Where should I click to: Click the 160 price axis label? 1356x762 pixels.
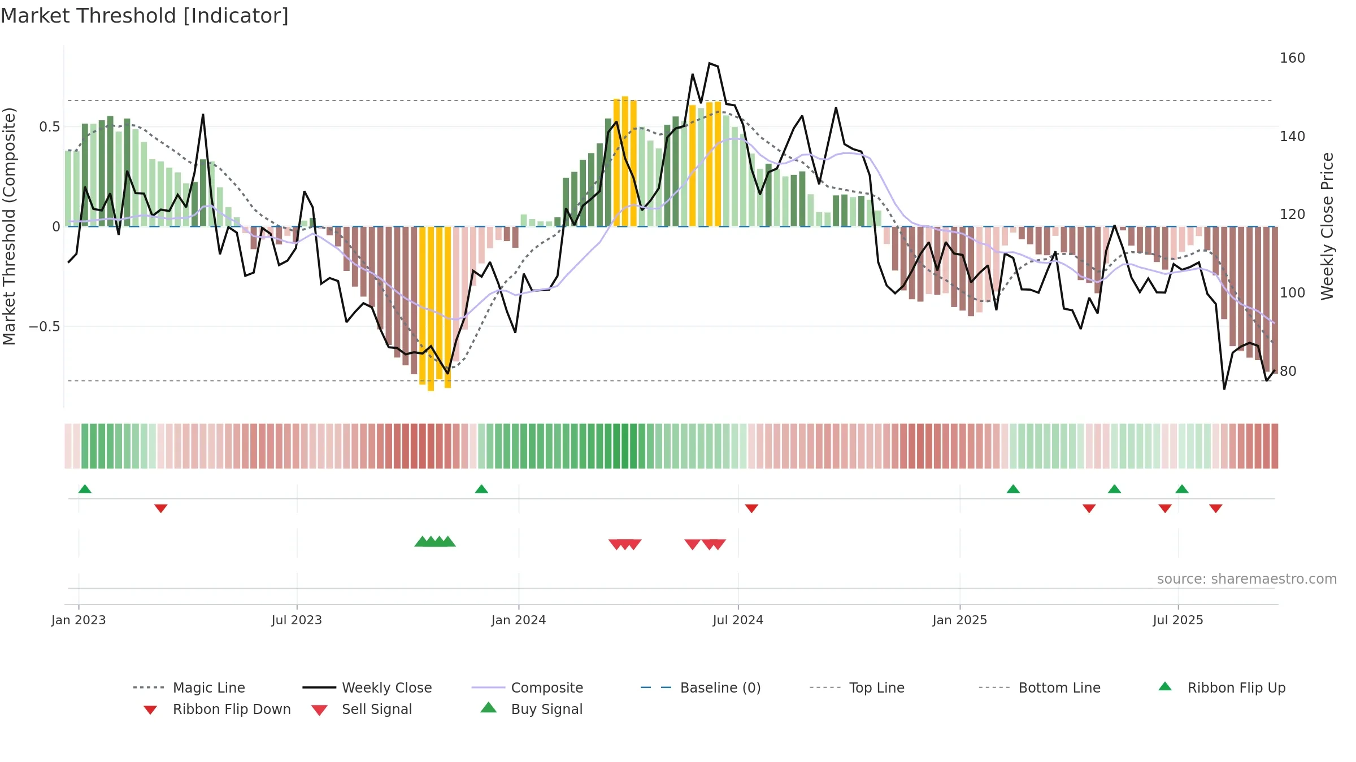pos(1292,58)
